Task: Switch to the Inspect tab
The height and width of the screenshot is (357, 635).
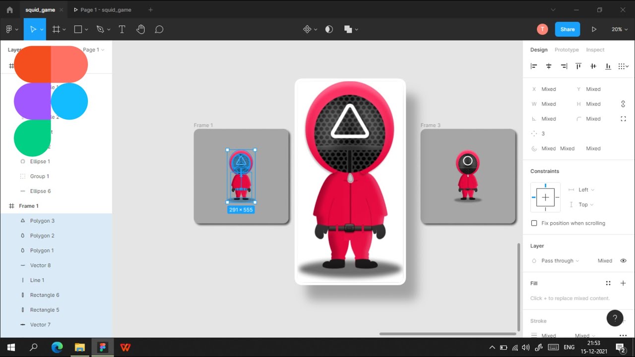Action: [x=595, y=50]
